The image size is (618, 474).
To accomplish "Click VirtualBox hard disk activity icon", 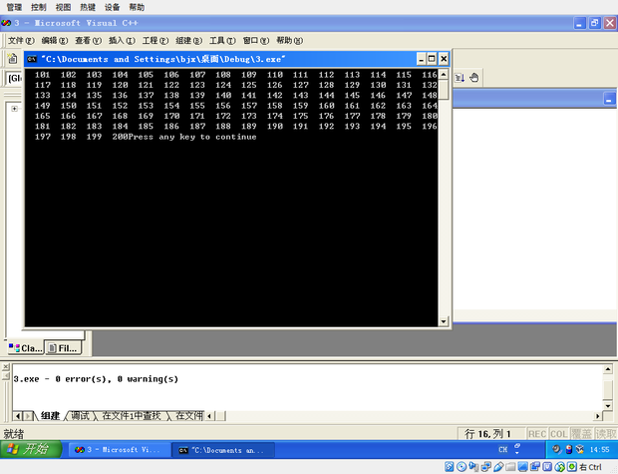I will pyautogui.click(x=449, y=467).
